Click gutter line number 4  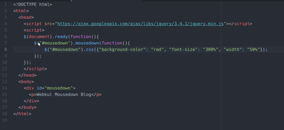(x=6, y=24)
